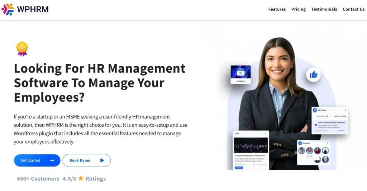This screenshot has width=367, height=191.
Task: Select the first birthday avatar
Action: (x=301, y=151)
